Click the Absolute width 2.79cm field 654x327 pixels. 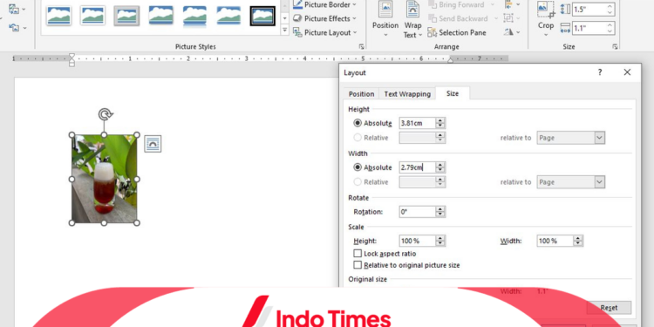click(418, 167)
